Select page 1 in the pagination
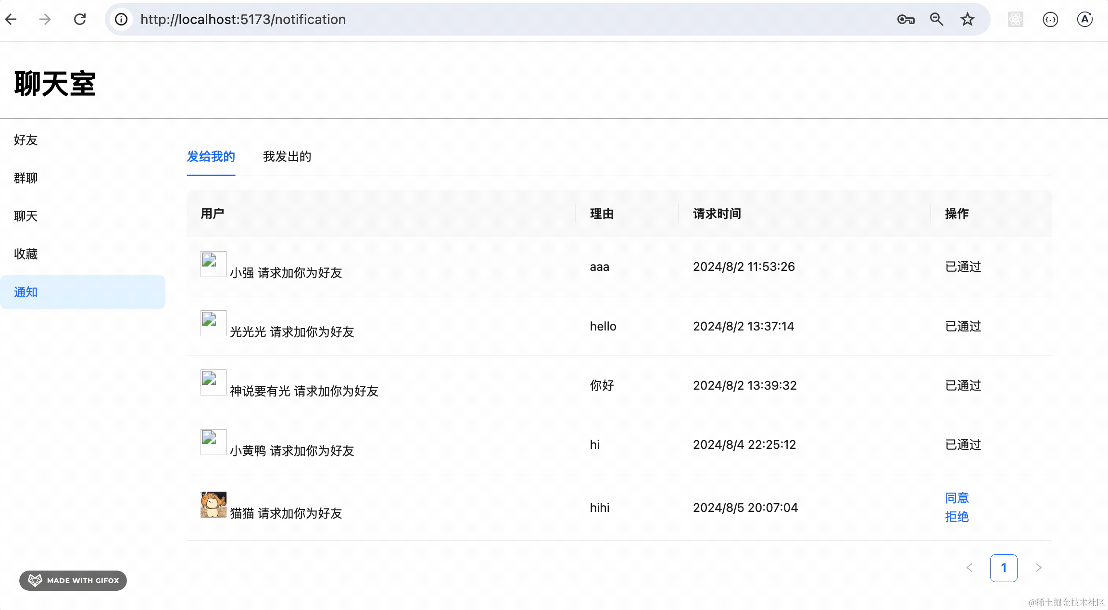 tap(1004, 568)
